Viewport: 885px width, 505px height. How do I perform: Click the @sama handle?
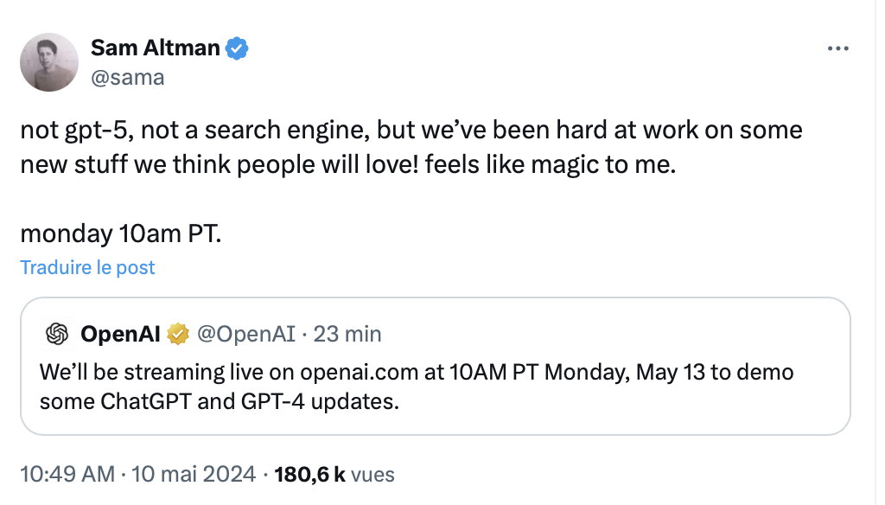click(127, 78)
